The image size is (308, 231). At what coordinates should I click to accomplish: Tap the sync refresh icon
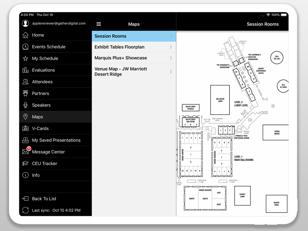[25, 210]
